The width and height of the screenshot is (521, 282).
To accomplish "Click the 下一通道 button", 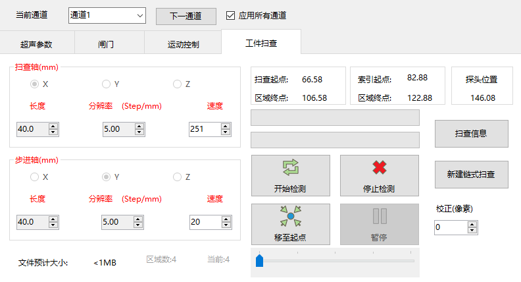I will [186, 16].
